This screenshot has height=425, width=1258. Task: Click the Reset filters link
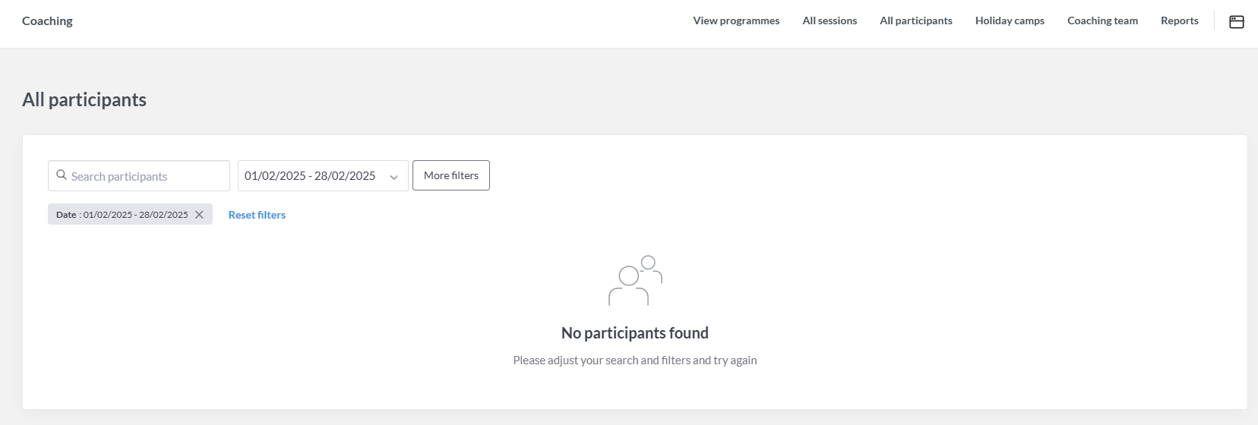click(257, 215)
